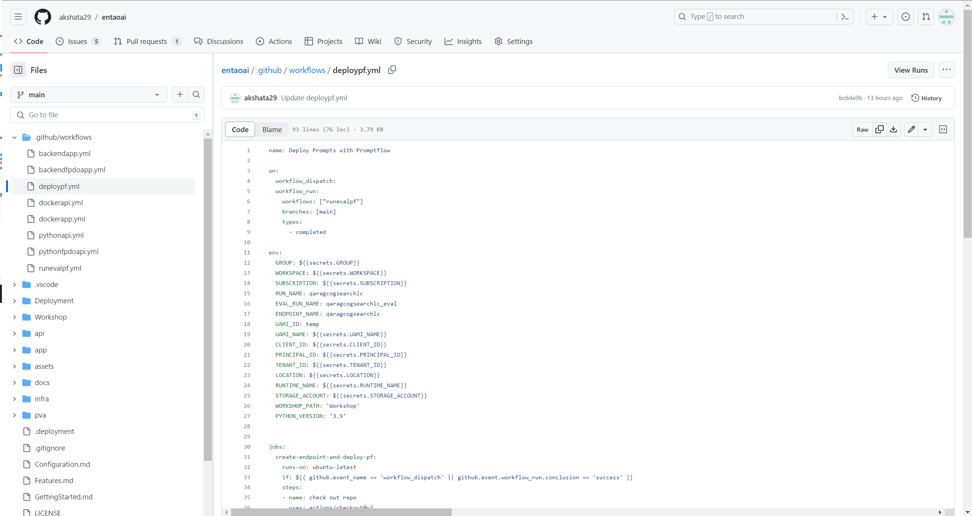Open the Projects tab

[x=324, y=41]
